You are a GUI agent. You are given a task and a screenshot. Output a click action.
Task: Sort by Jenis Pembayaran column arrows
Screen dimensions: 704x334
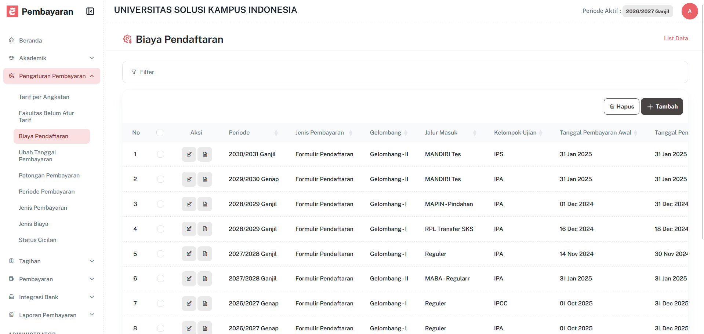pyautogui.click(x=351, y=133)
